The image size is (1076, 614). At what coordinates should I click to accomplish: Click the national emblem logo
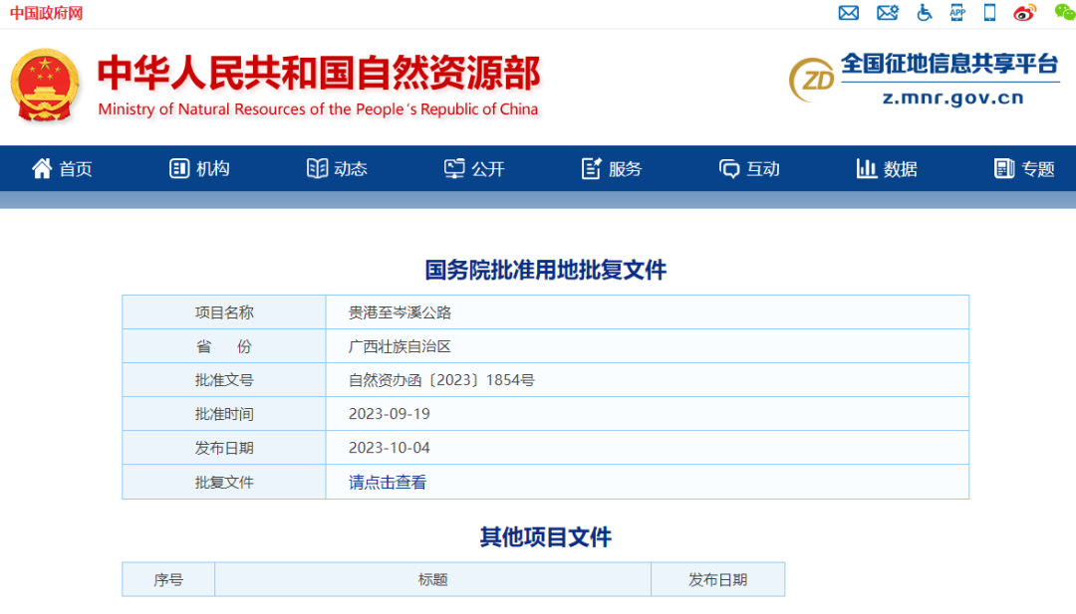[45, 85]
